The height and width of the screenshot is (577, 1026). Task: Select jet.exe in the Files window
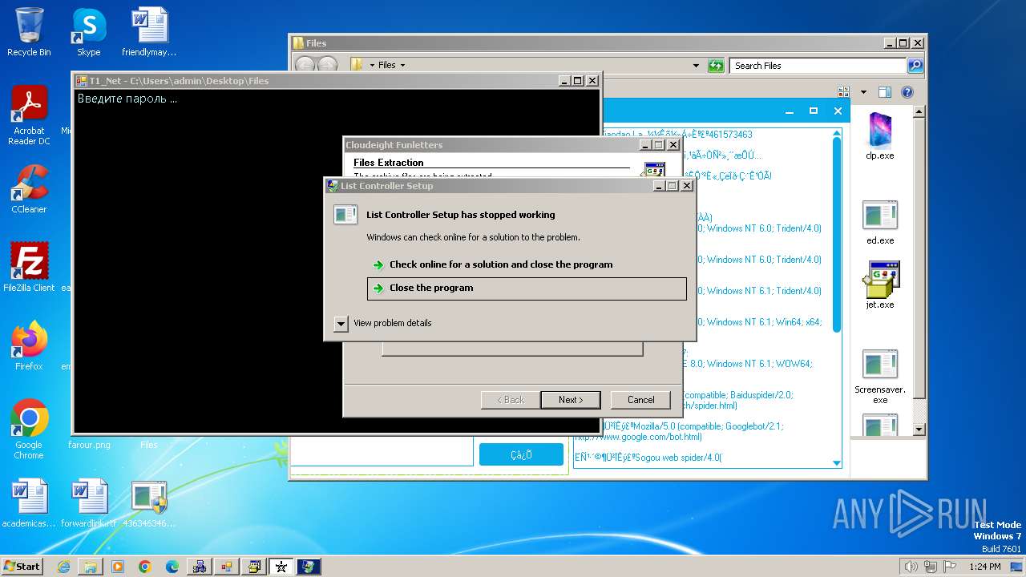point(880,284)
